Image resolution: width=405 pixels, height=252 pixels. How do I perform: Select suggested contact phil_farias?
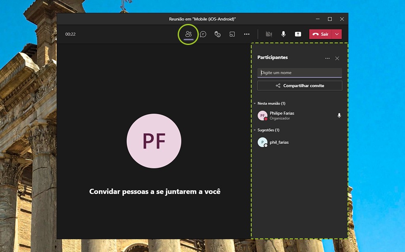click(x=279, y=142)
